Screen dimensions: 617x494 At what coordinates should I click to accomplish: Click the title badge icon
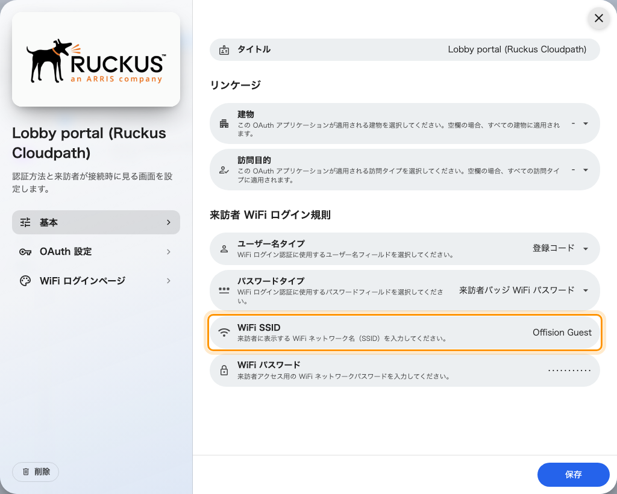(224, 49)
